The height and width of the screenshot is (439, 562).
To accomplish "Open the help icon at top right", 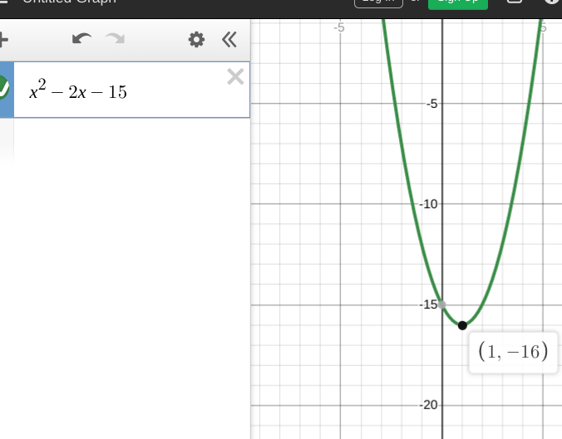I will click(553, 2).
